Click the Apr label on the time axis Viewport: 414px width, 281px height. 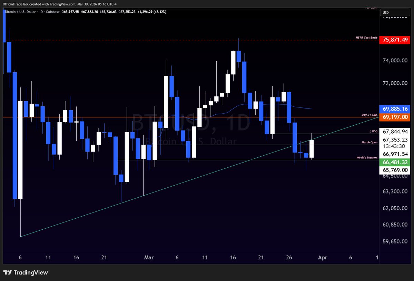coord(322,257)
